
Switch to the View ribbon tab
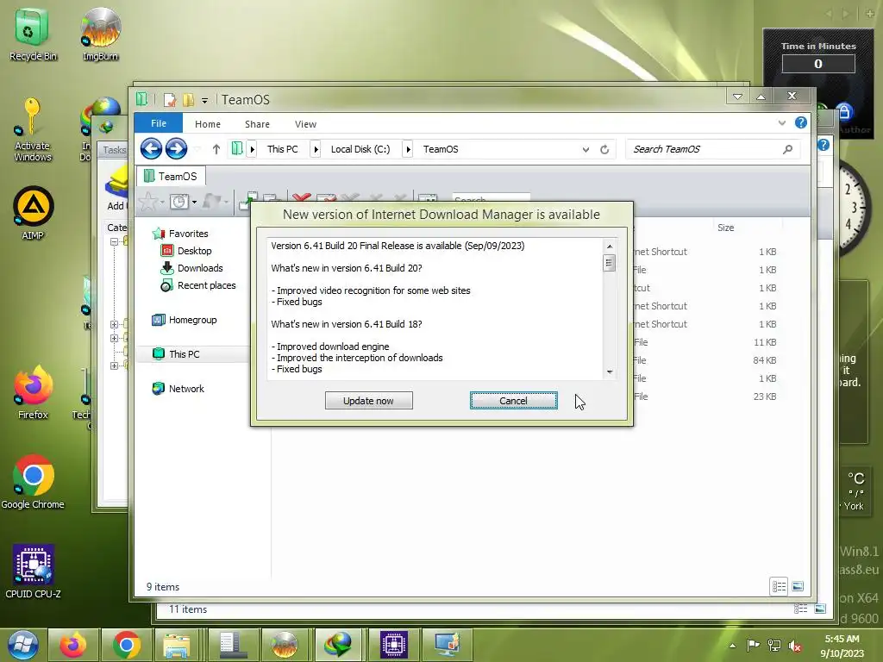(x=305, y=124)
